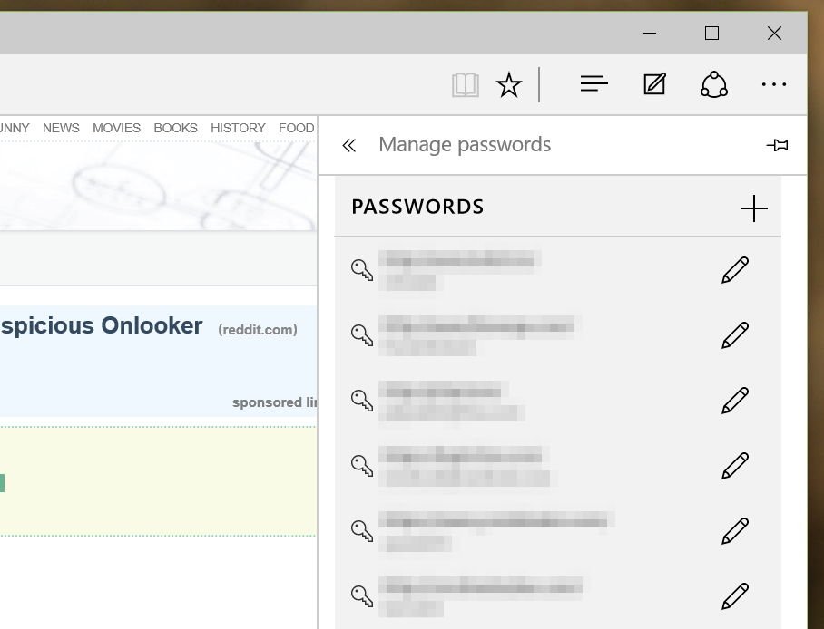
Task: Open the MOVIES subreddit tab
Action: tap(116, 128)
